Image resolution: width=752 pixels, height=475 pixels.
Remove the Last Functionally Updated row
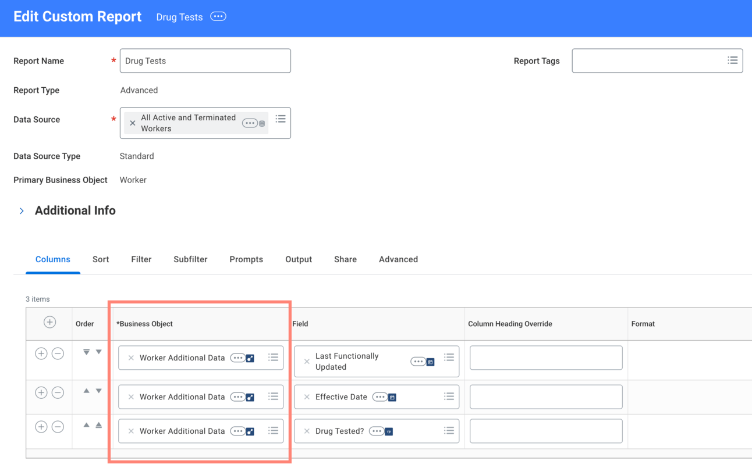tap(58, 353)
